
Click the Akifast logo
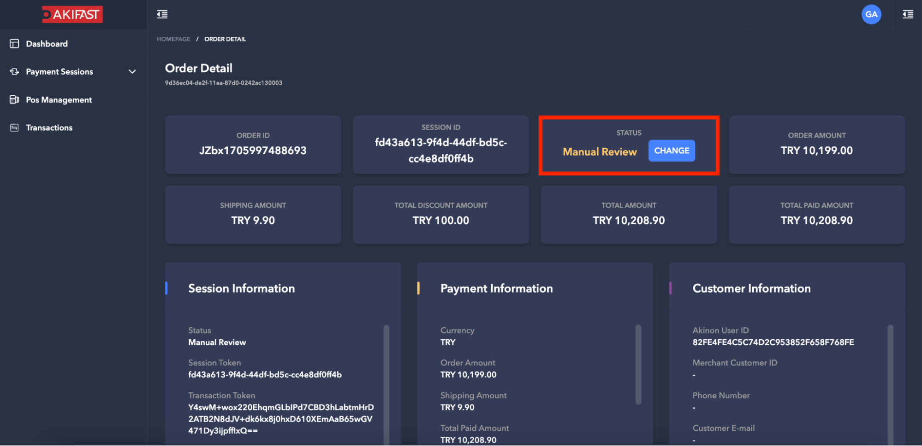pos(72,14)
